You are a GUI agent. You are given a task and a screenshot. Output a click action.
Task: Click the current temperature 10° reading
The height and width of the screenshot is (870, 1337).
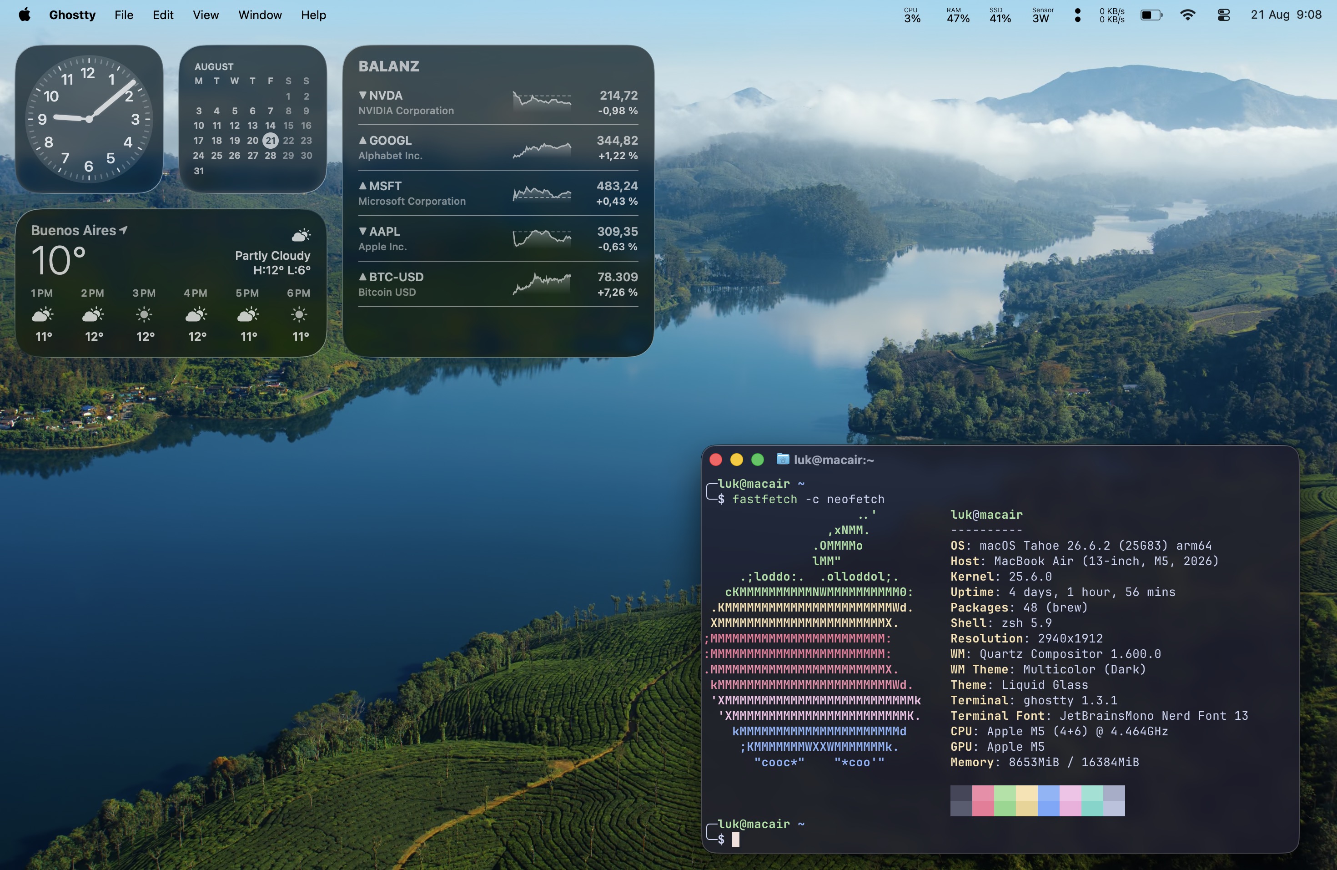(x=58, y=261)
